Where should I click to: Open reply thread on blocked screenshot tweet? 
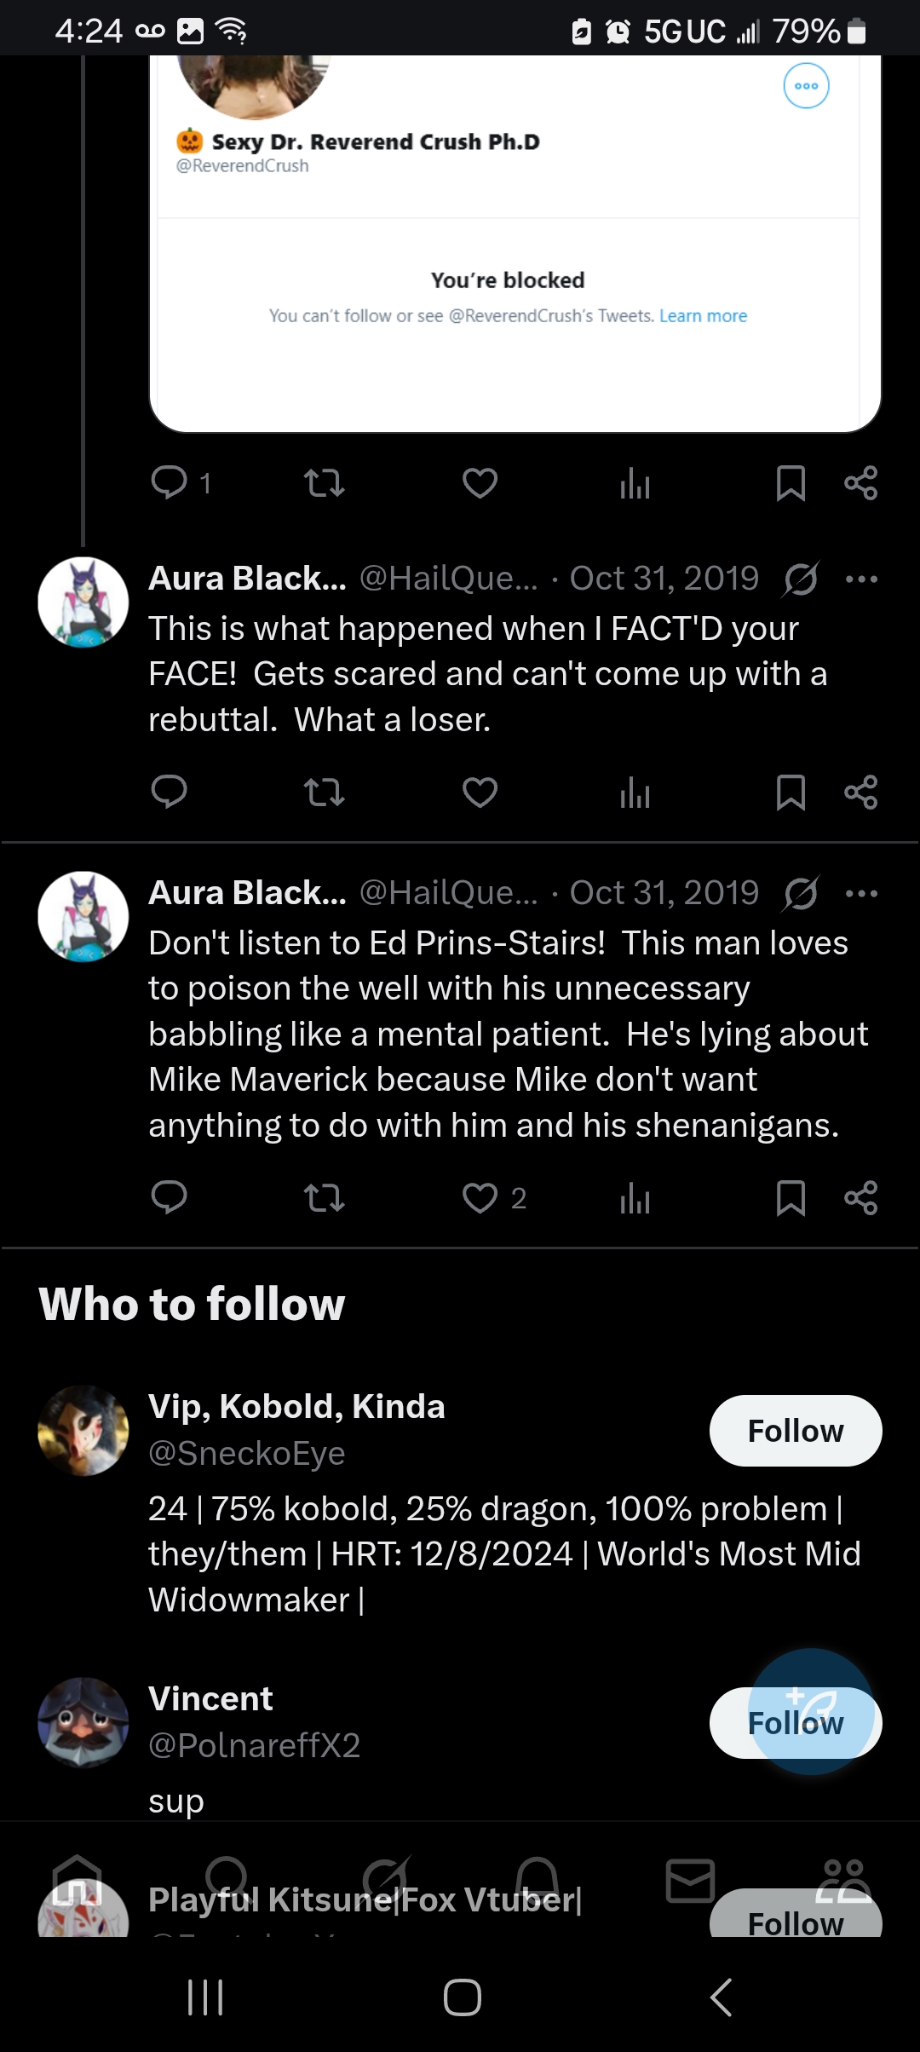(169, 483)
